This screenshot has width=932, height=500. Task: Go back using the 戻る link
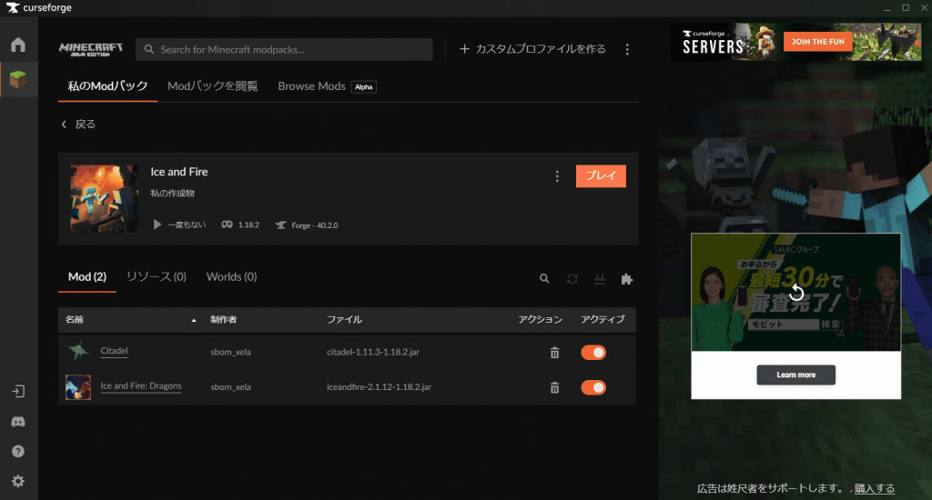pyautogui.click(x=78, y=124)
